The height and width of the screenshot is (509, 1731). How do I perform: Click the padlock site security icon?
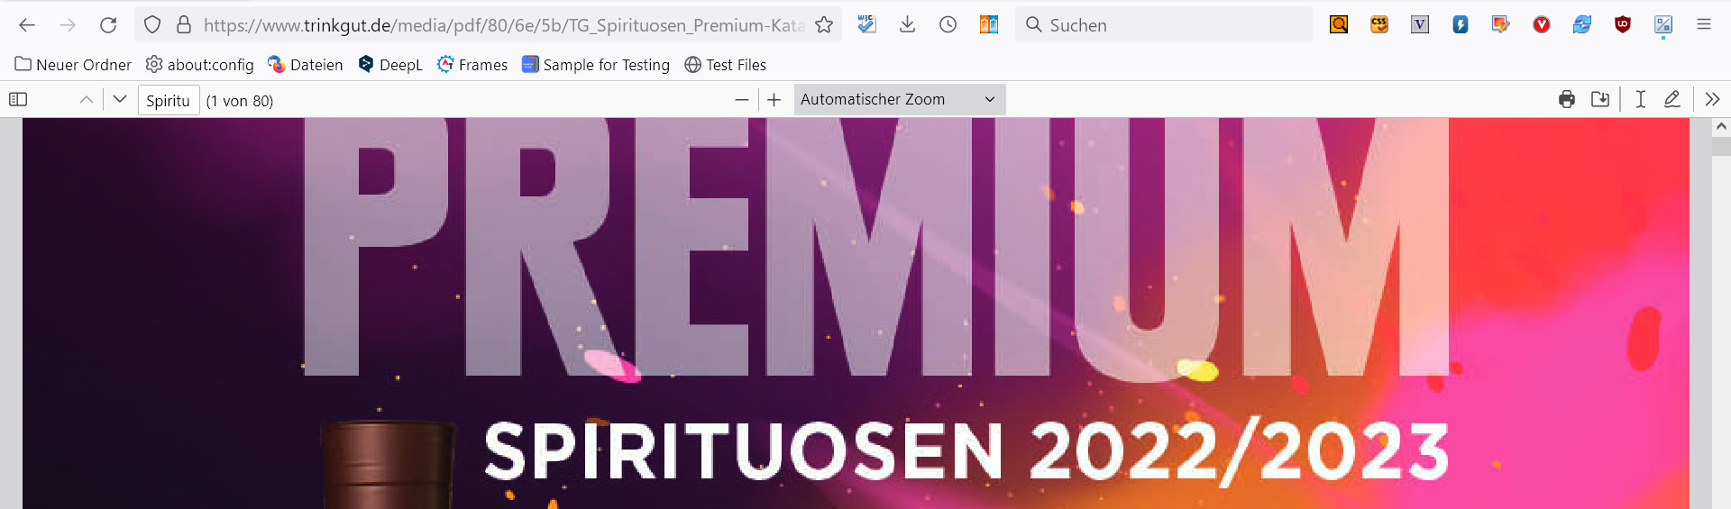(184, 25)
